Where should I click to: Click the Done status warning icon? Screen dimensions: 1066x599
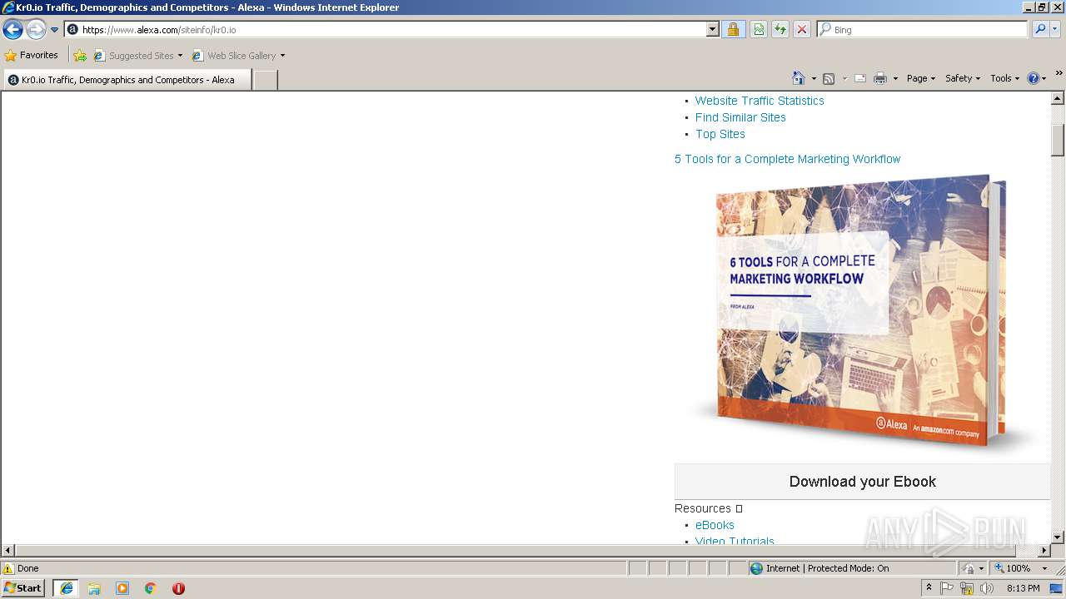8,568
